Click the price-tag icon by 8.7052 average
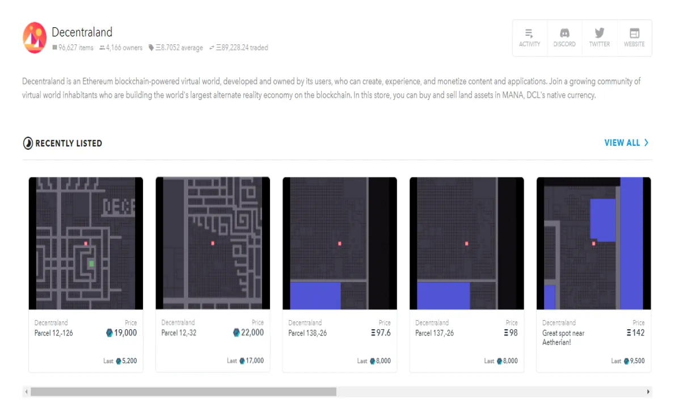The image size is (692, 420). click(x=150, y=48)
